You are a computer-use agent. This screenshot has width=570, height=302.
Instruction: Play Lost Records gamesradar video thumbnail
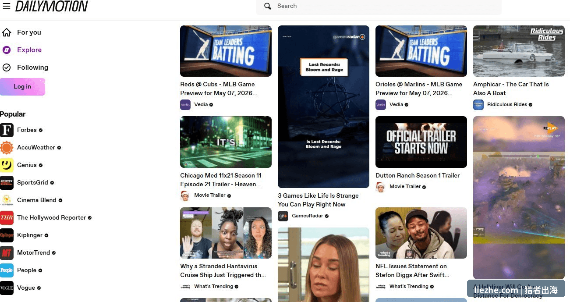[x=323, y=107]
